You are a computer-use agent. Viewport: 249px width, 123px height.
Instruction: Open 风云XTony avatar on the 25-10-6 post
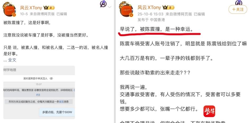pyautogui.click(x=126, y=9)
